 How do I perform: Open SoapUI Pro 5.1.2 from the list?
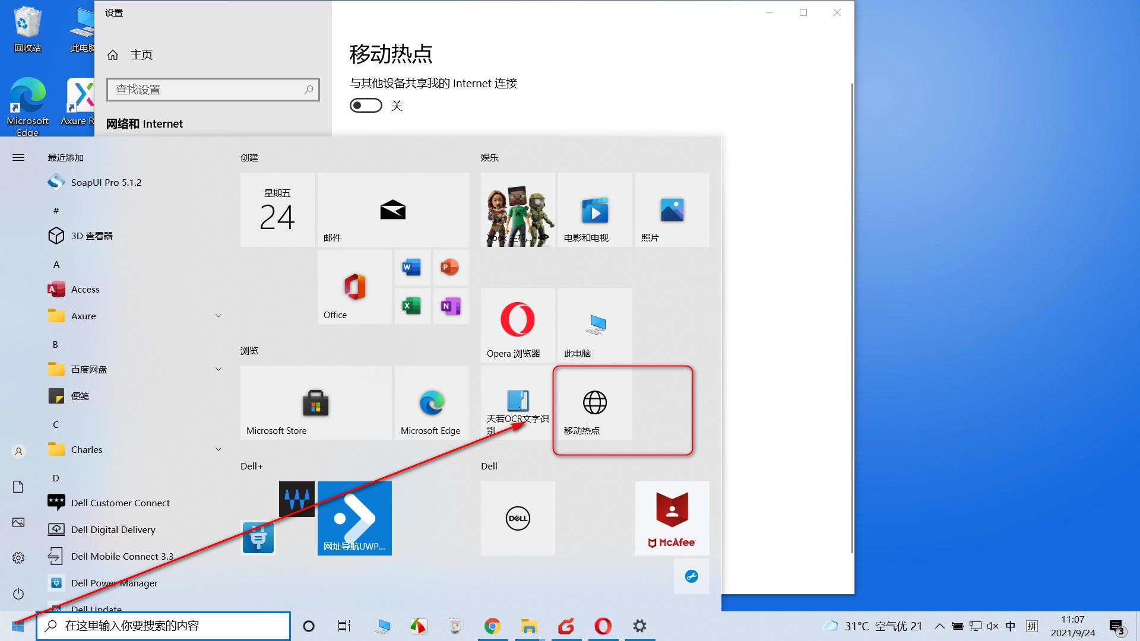(x=135, y=182)
